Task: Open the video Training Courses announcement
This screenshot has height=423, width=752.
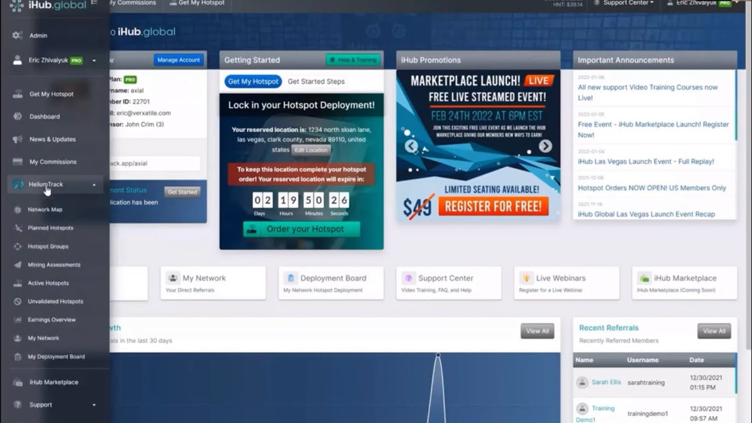Action: point(647,92)
